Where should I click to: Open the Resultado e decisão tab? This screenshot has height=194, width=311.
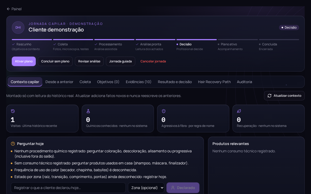[175, 82]
